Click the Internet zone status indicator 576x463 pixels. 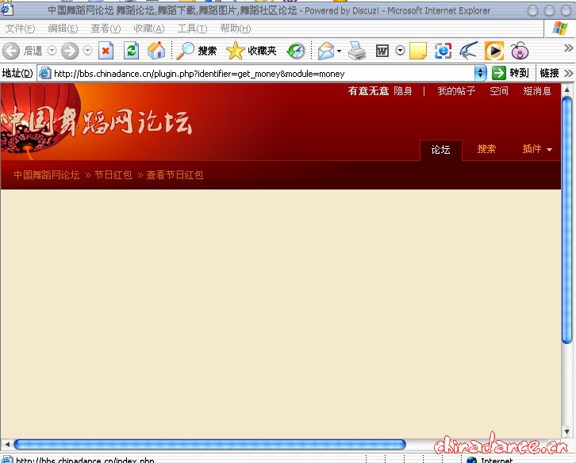(490, 460)
